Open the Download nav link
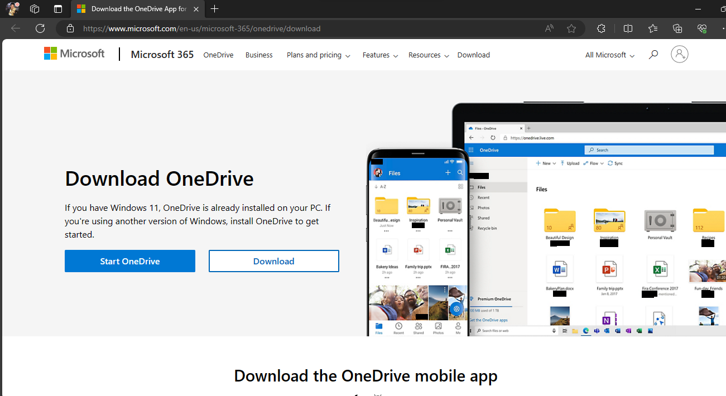 [x=473, y=55]
